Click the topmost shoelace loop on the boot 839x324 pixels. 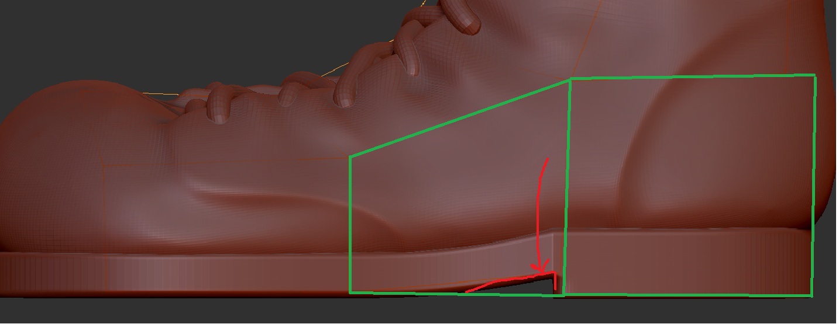click(460, 16)
